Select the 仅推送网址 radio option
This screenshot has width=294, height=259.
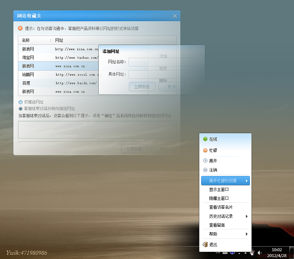(21, 102)
